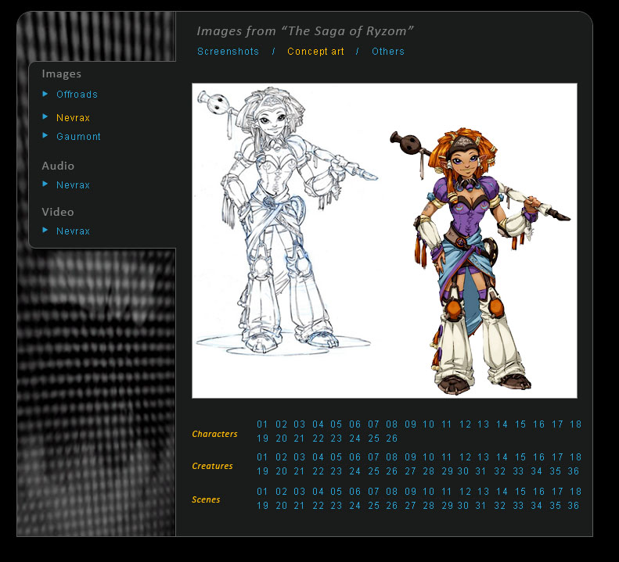Open Scenes image 35
This screenshot has width=619, height=562.
(x=555, y=506)
